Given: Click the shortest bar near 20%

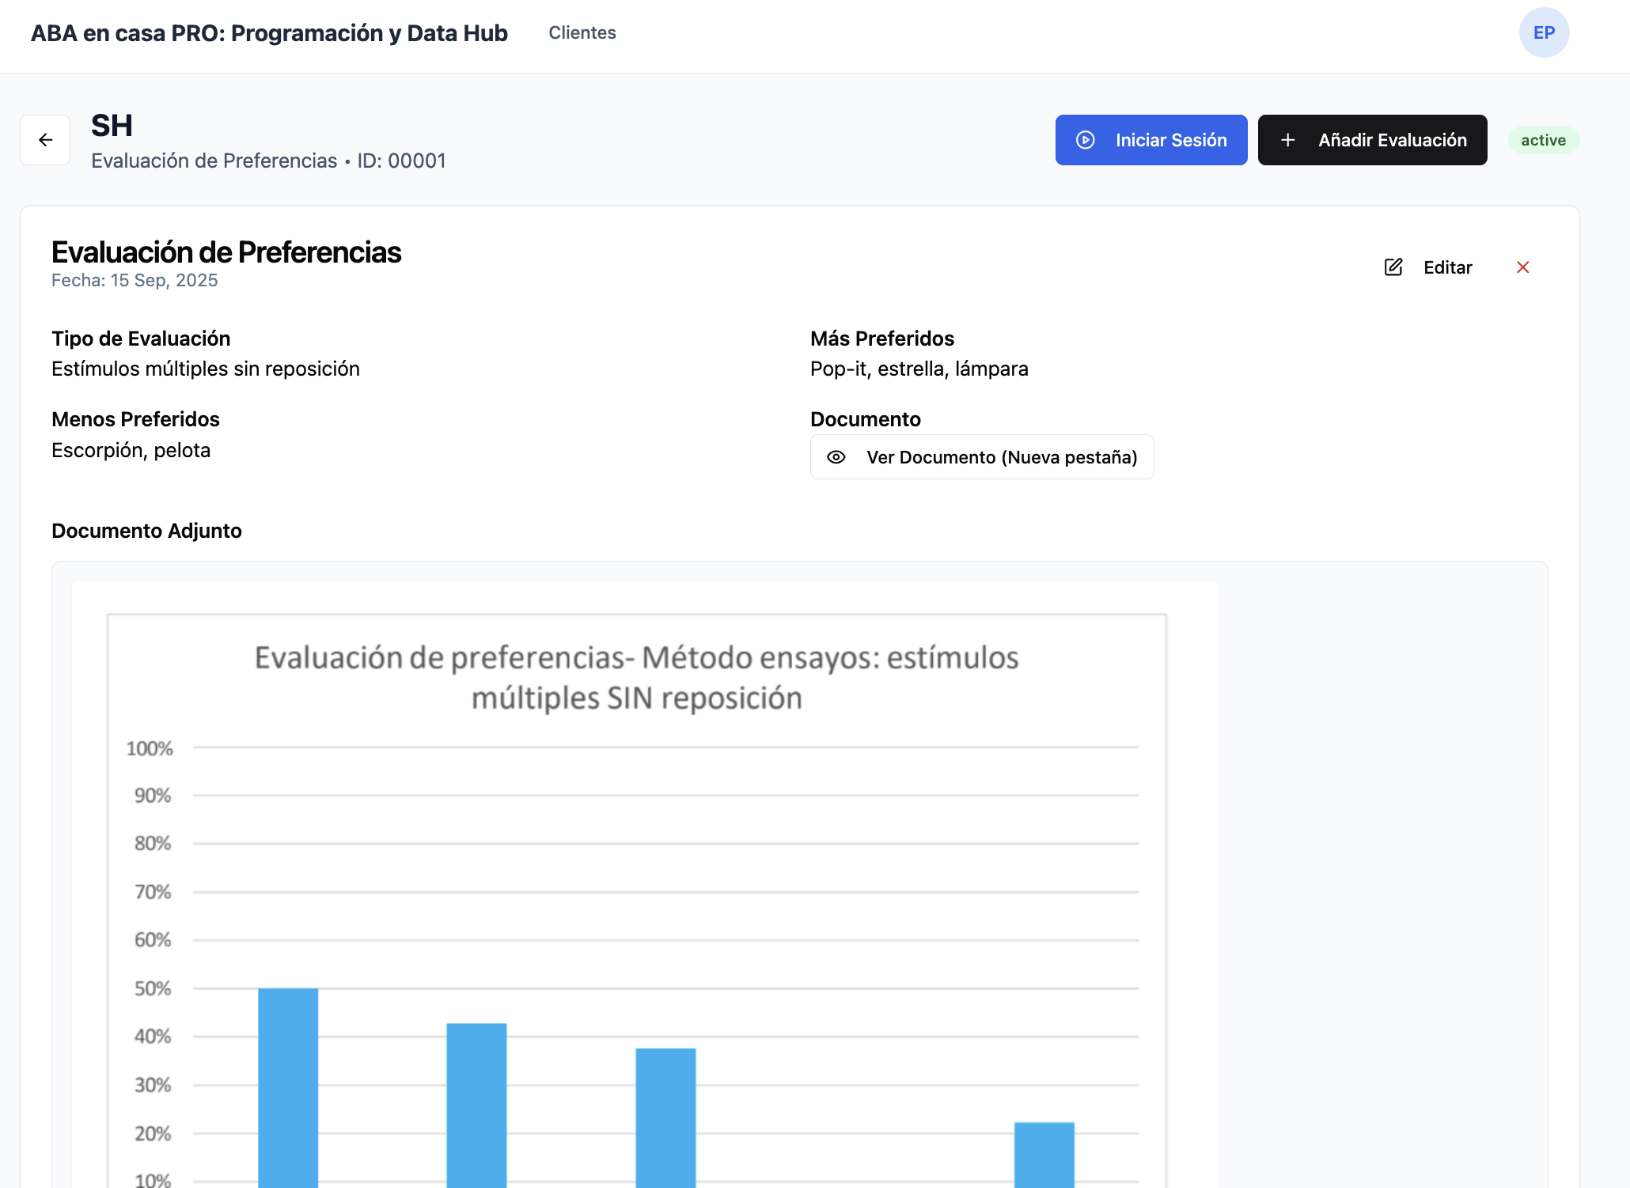Looking at the screenshot, I should point(1044,1154).
